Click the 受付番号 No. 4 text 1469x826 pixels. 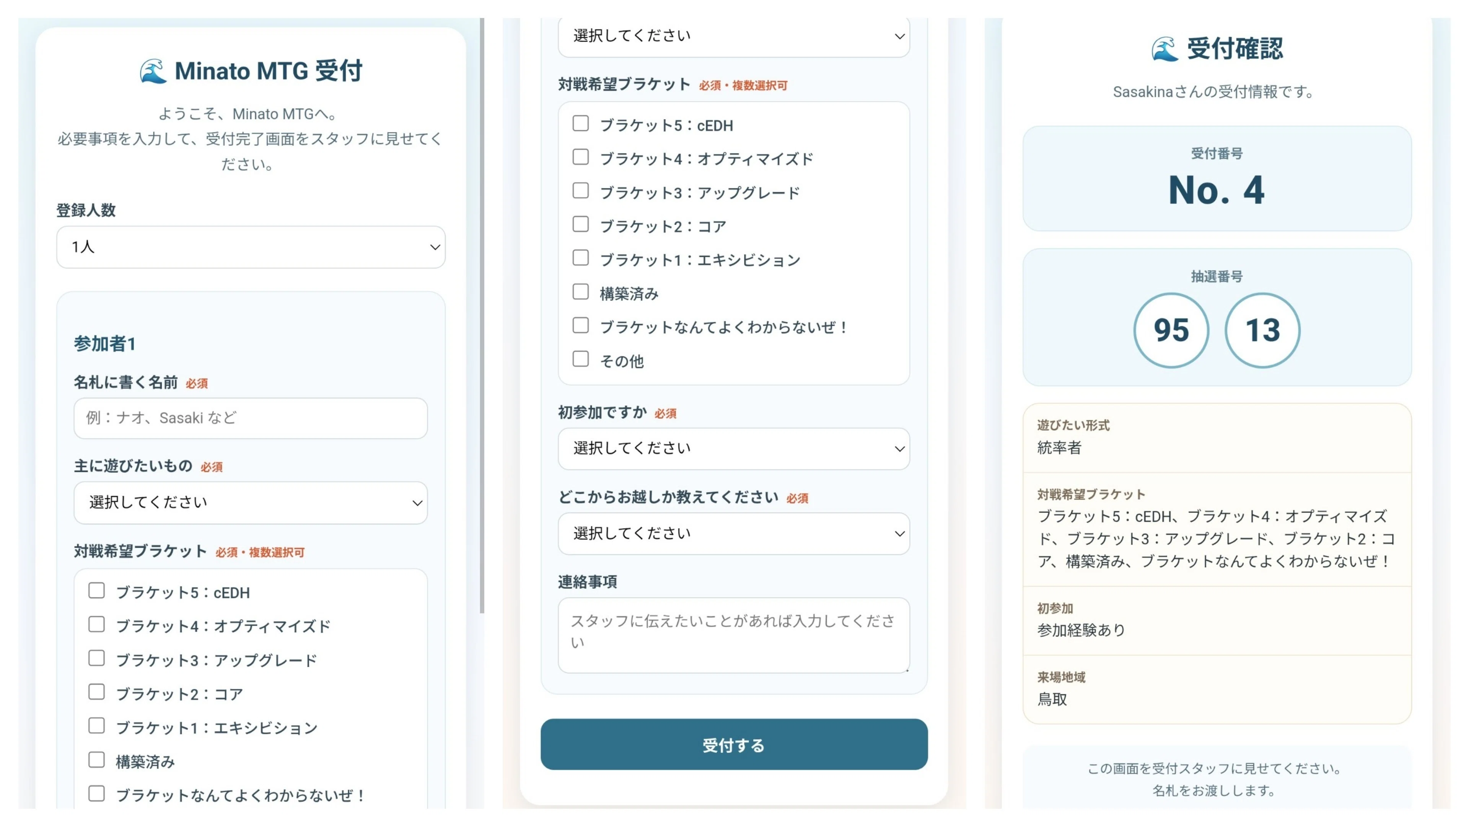pyautogui.click(x=1217, y=190)
